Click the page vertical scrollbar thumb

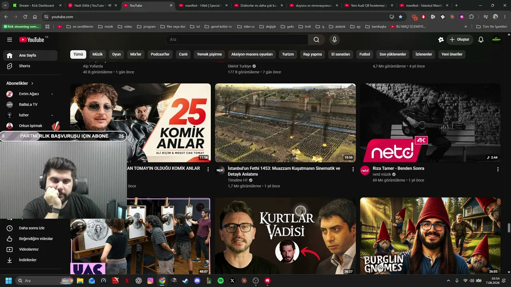click(509, 228)
